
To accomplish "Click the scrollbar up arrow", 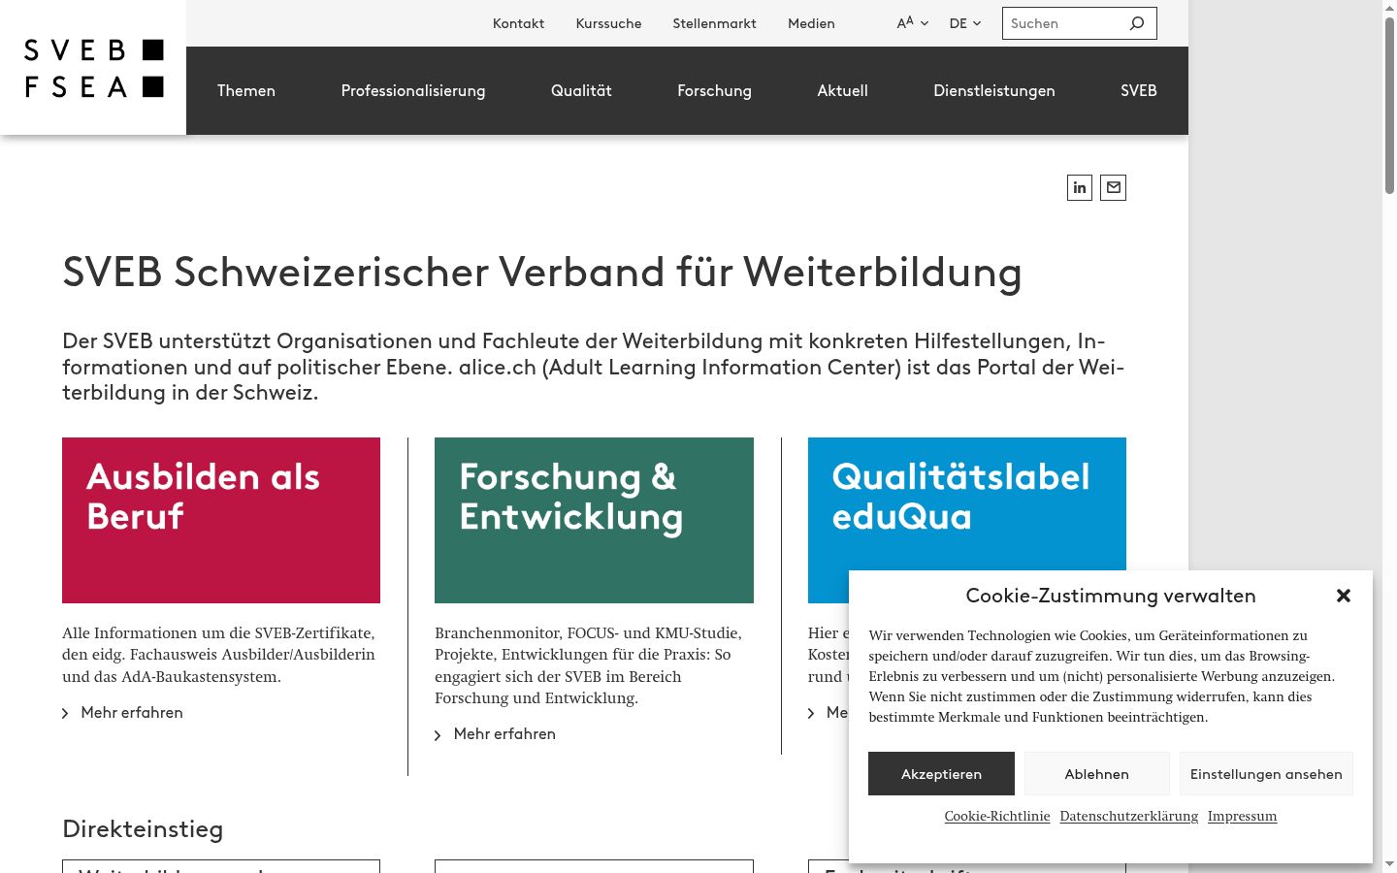I will coord(1389,7).
